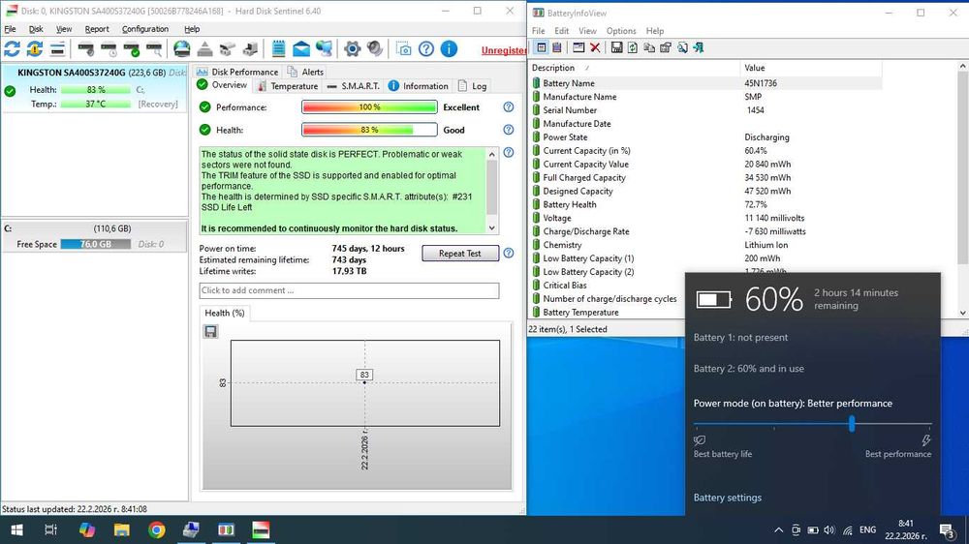969x544 pixels.
Task: Open Google Chrome from taskbar
Action: pos(156,529)
